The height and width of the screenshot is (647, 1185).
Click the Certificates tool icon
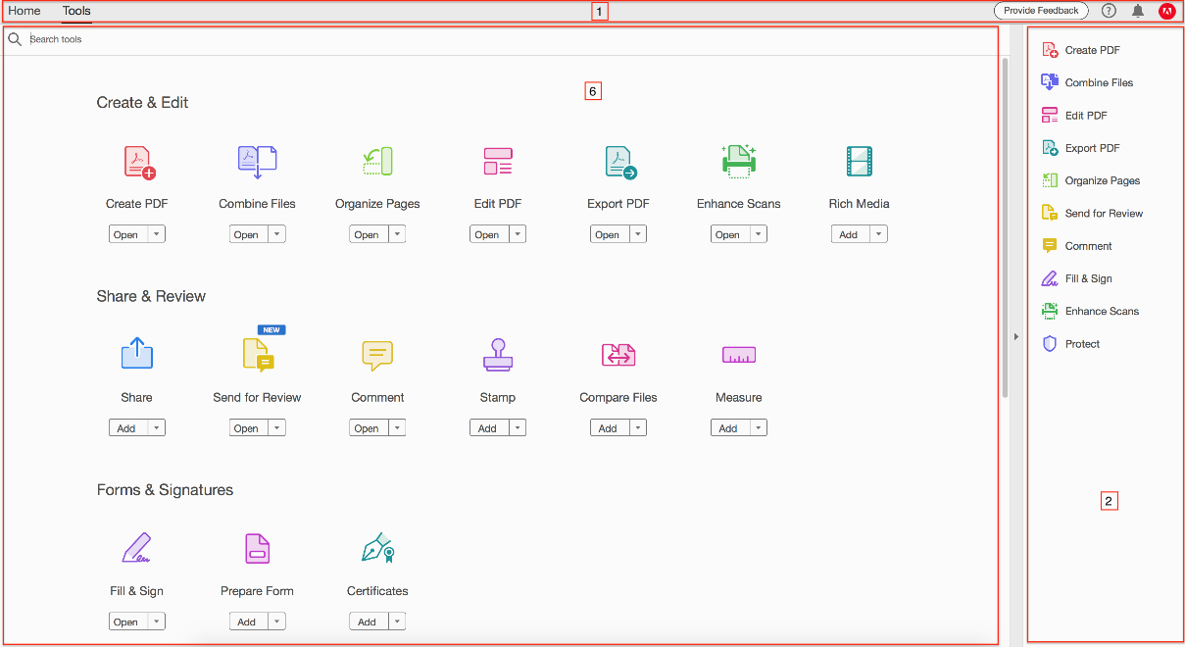pyautogui.click(x=376, y=548)
